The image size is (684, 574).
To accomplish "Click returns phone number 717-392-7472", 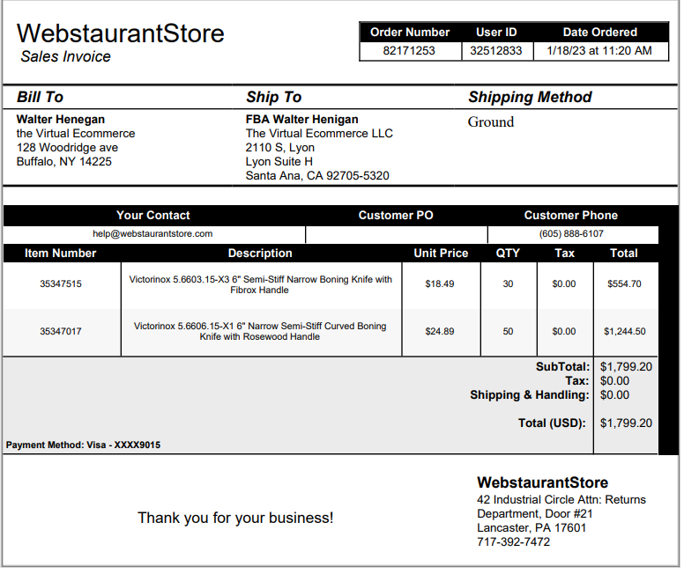I will point(513,541).
